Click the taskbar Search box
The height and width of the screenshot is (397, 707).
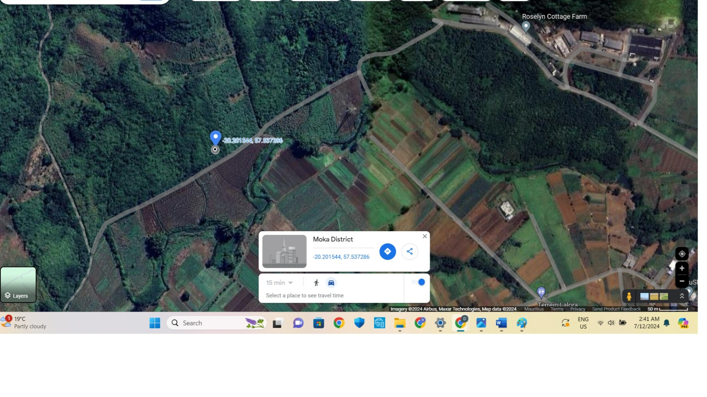click(x=216, y=323)
